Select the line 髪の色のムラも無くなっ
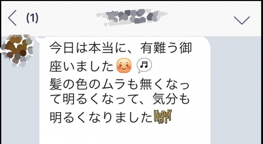 coord(119,84)
